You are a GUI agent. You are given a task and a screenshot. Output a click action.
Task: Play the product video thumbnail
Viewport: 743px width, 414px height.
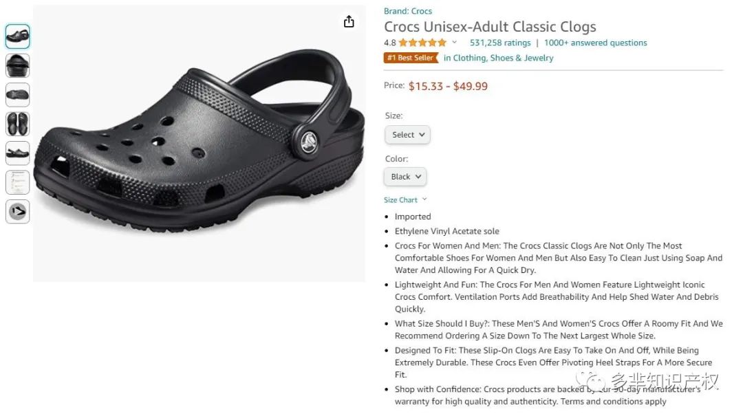point(18,211)
